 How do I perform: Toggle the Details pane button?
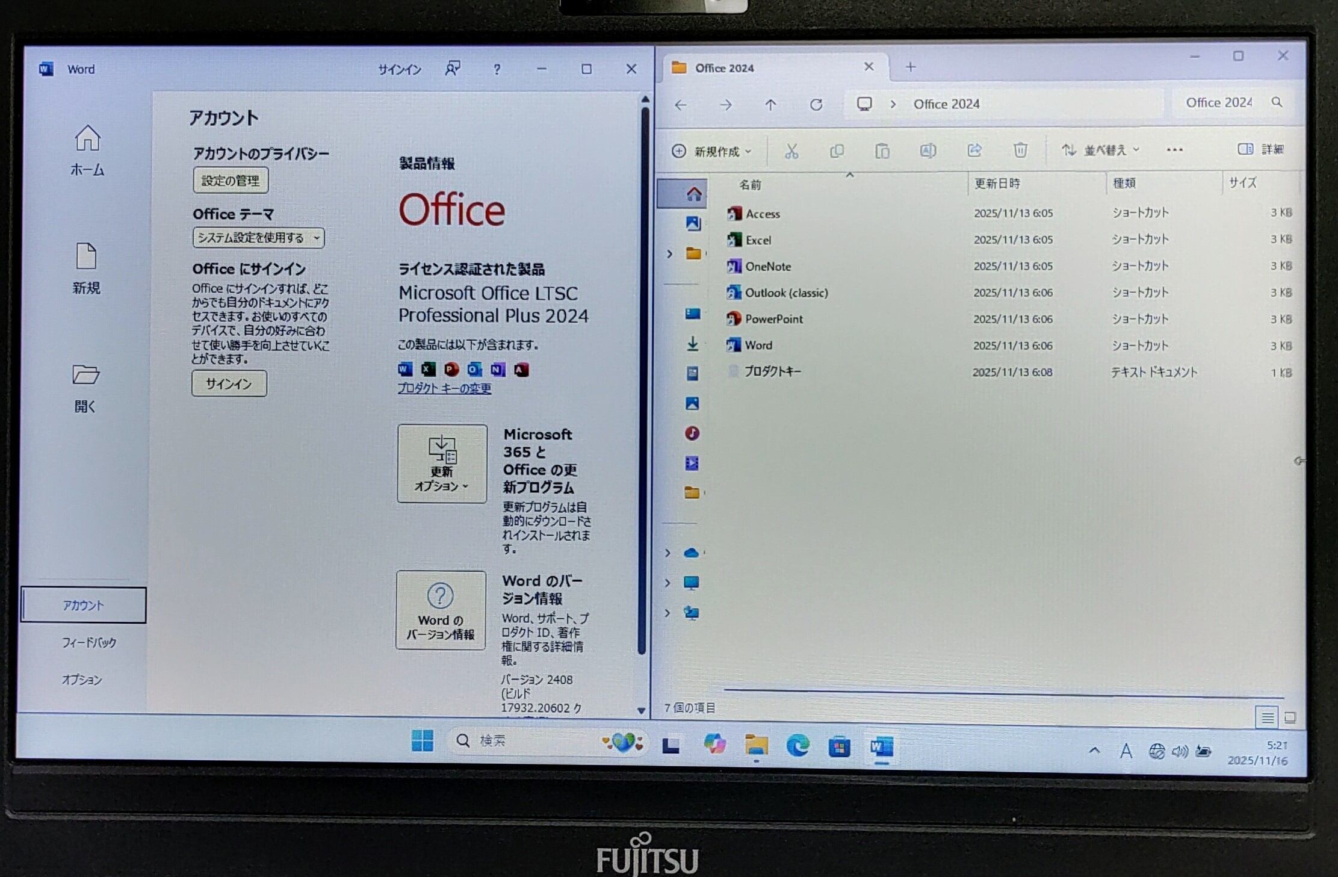pos(1260,149)
